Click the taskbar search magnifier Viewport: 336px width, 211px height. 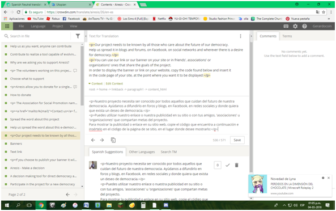[x=18, y=205]
